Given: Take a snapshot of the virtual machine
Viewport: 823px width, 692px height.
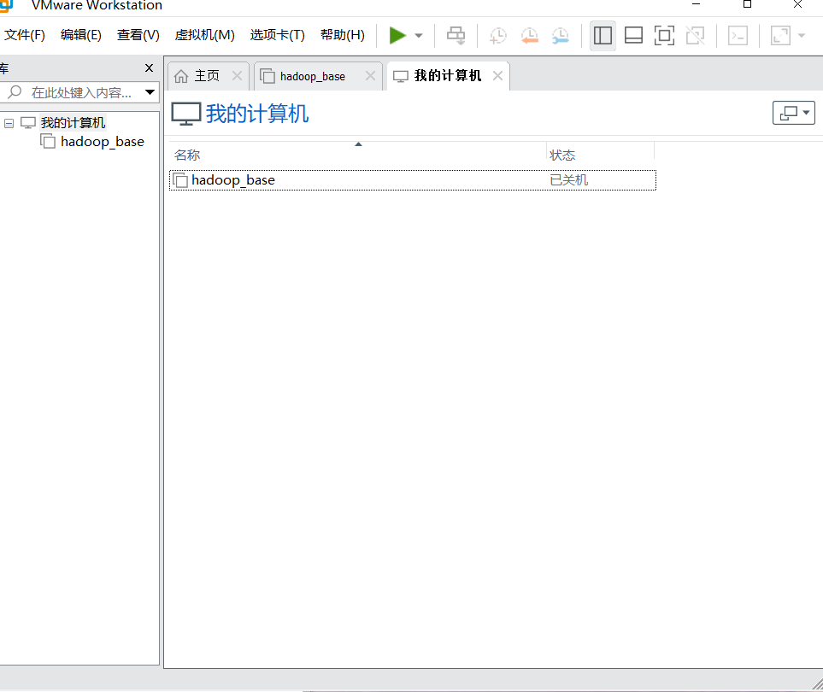Looking at the screenshot, I should (x=497, y=36).
